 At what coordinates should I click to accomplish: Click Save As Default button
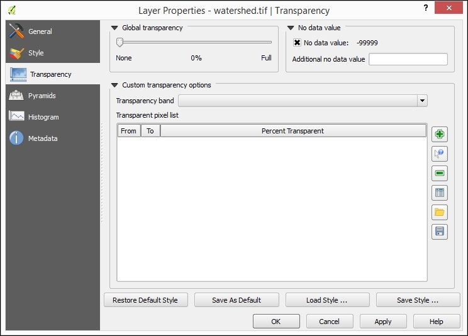[237, 300]
